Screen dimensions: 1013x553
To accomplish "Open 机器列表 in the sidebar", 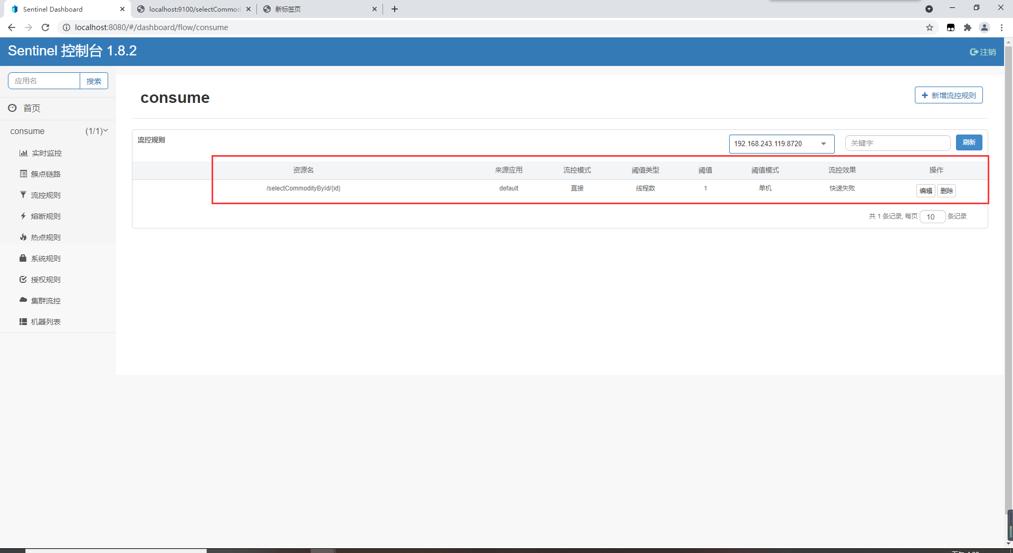I will tap(45, 322).
